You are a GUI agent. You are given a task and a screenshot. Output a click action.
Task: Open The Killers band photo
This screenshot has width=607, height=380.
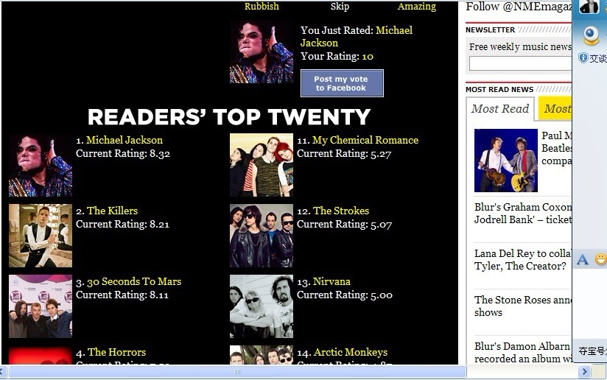click(x=41, y=236)
